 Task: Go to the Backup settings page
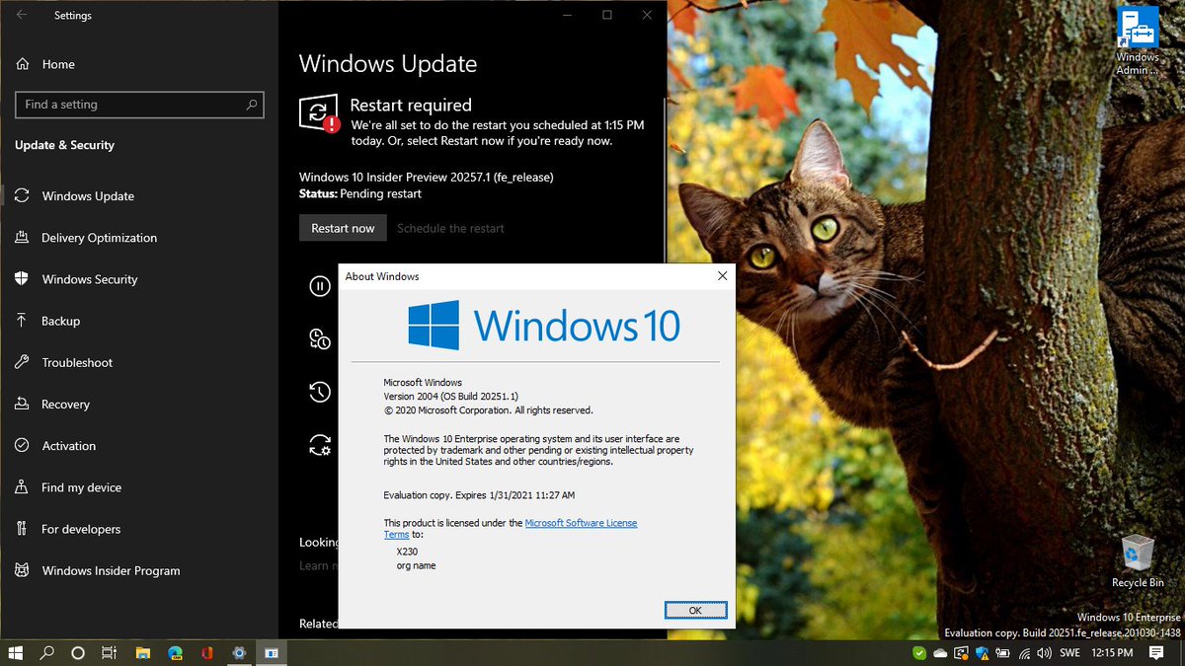click(139, 321)
